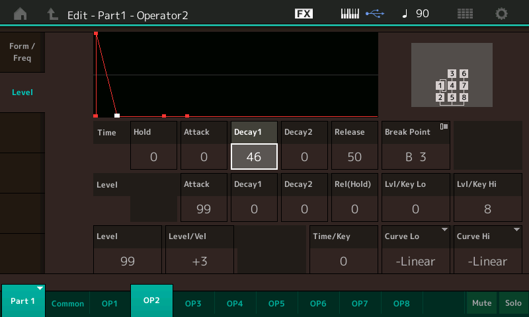Tap the tempo note icon
Image resolution: width=529 pixels, height=317 pixels.
click(x=405, y=14)
